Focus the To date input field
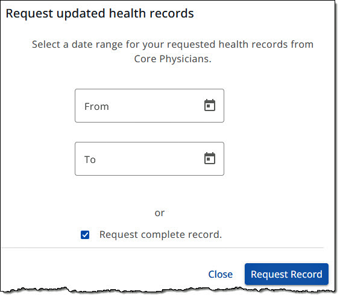Viewport: 340px width, 297px height. point(150,159)
